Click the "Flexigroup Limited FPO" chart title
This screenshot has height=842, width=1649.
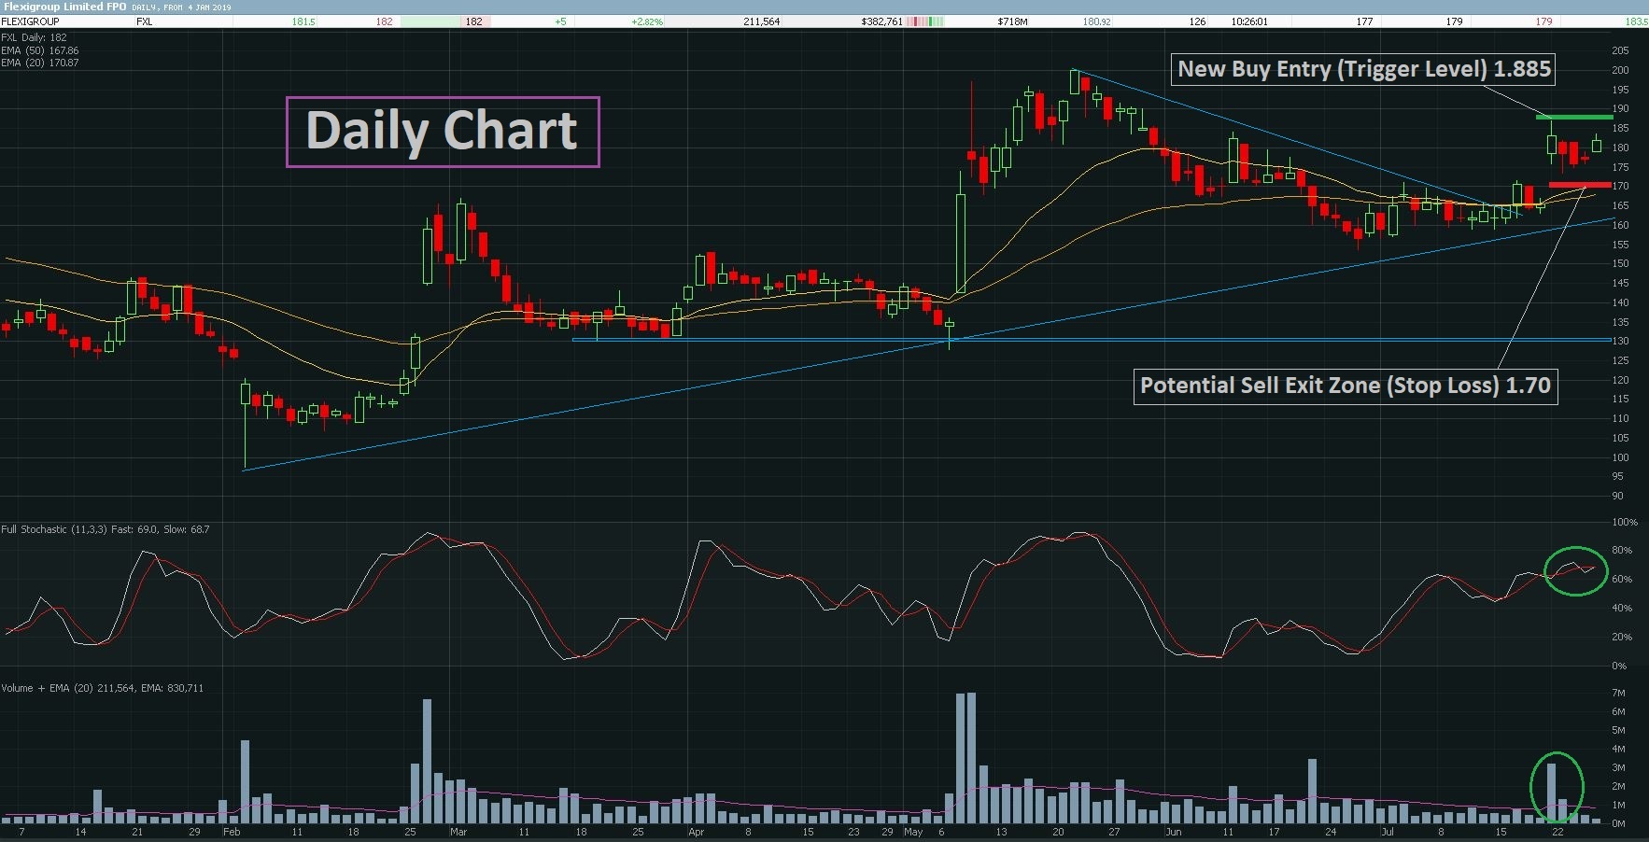coord(64,7)
